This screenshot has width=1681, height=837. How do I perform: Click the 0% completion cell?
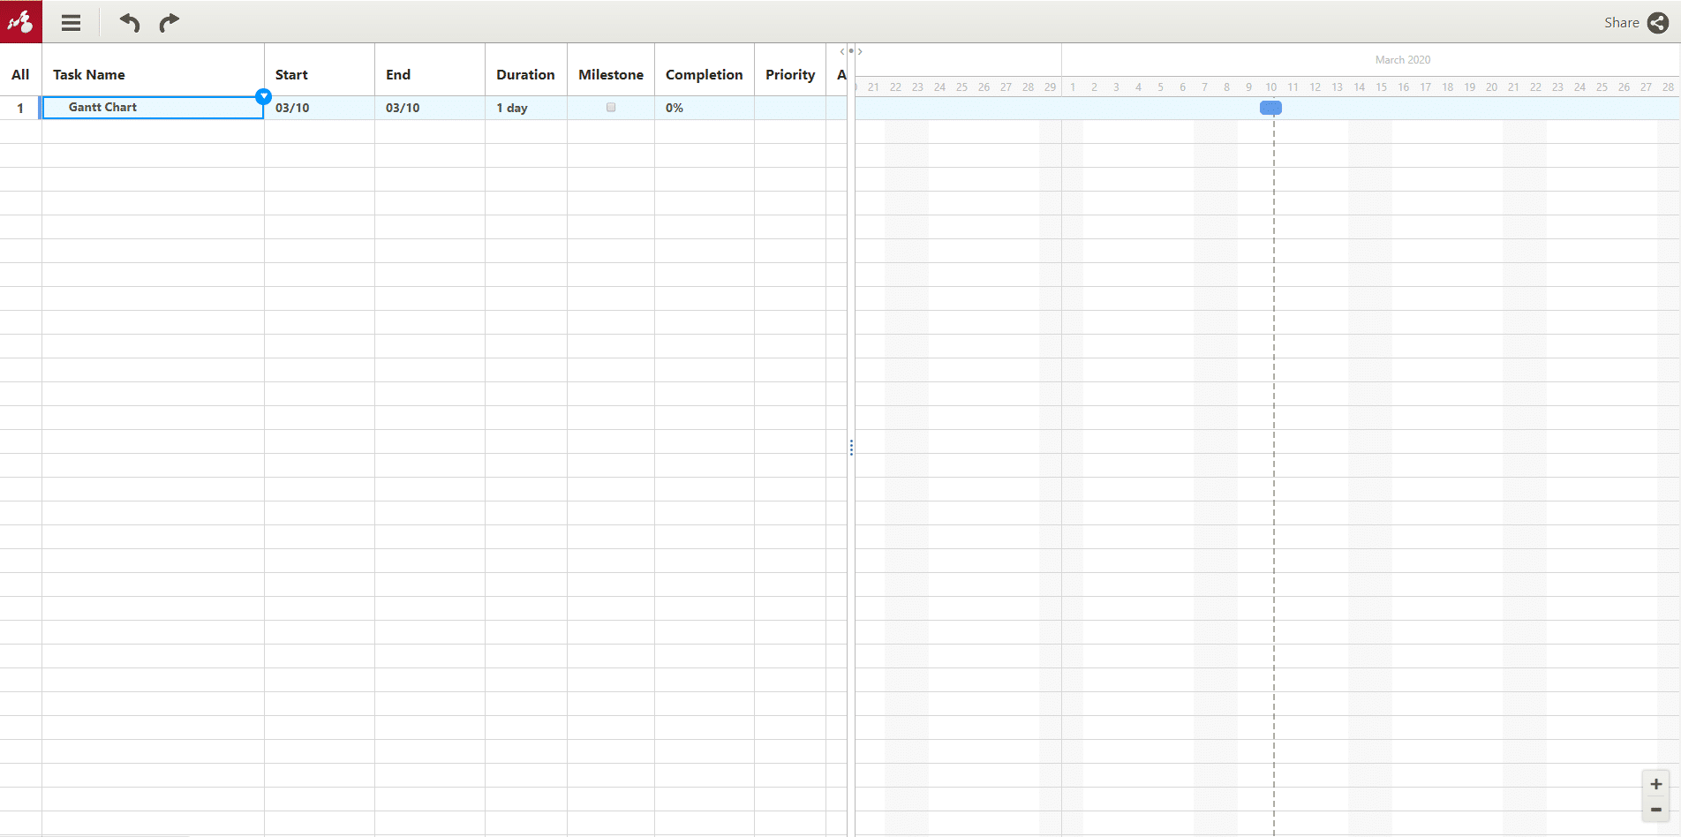point(705,108)
